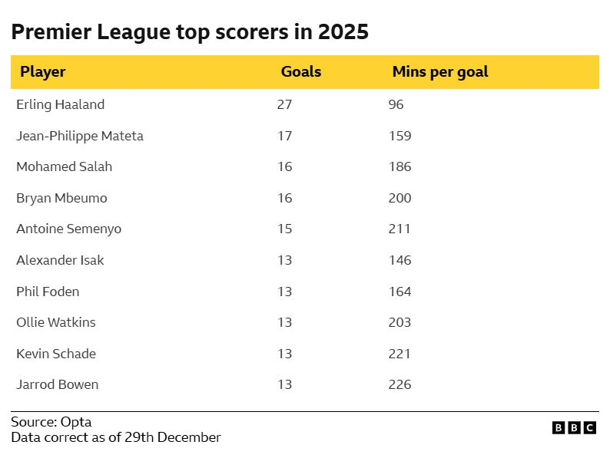Screen dimensions: 610x458
Task: Click the Source: Opta text
Action: click(x=51, y=422)
